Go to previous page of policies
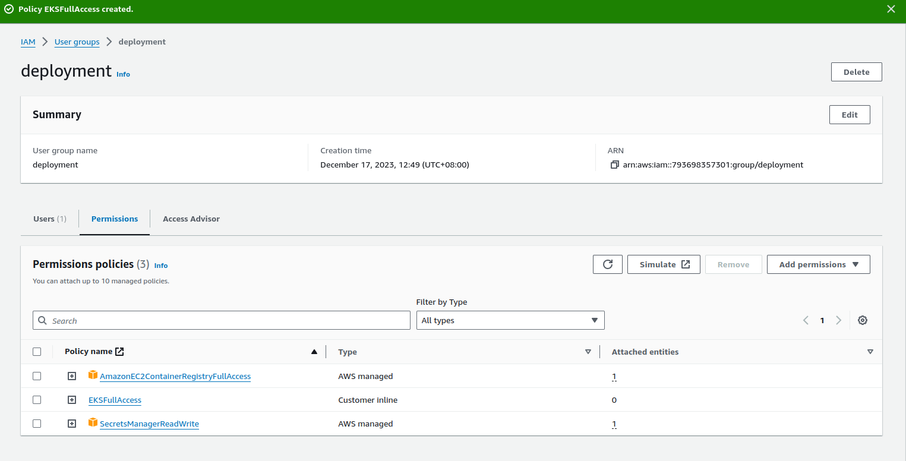This screenshot has width=906, height=461. tap(806, 320)
